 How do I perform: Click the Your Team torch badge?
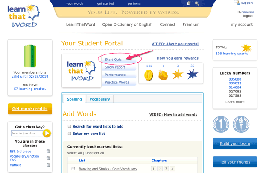[x=241, y=124]
